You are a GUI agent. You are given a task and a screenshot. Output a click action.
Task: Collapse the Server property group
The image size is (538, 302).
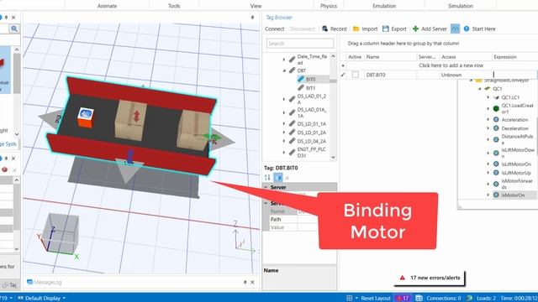coord(266,187)
